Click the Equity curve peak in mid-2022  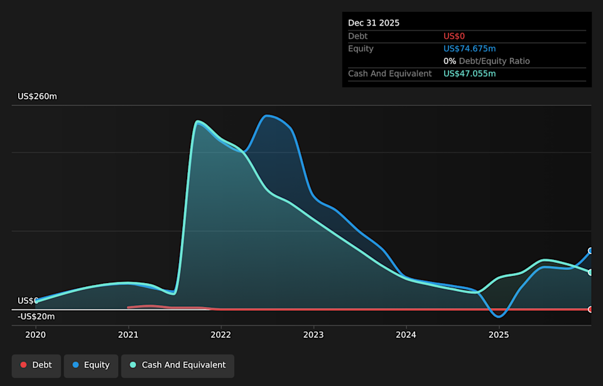point(268,115)
